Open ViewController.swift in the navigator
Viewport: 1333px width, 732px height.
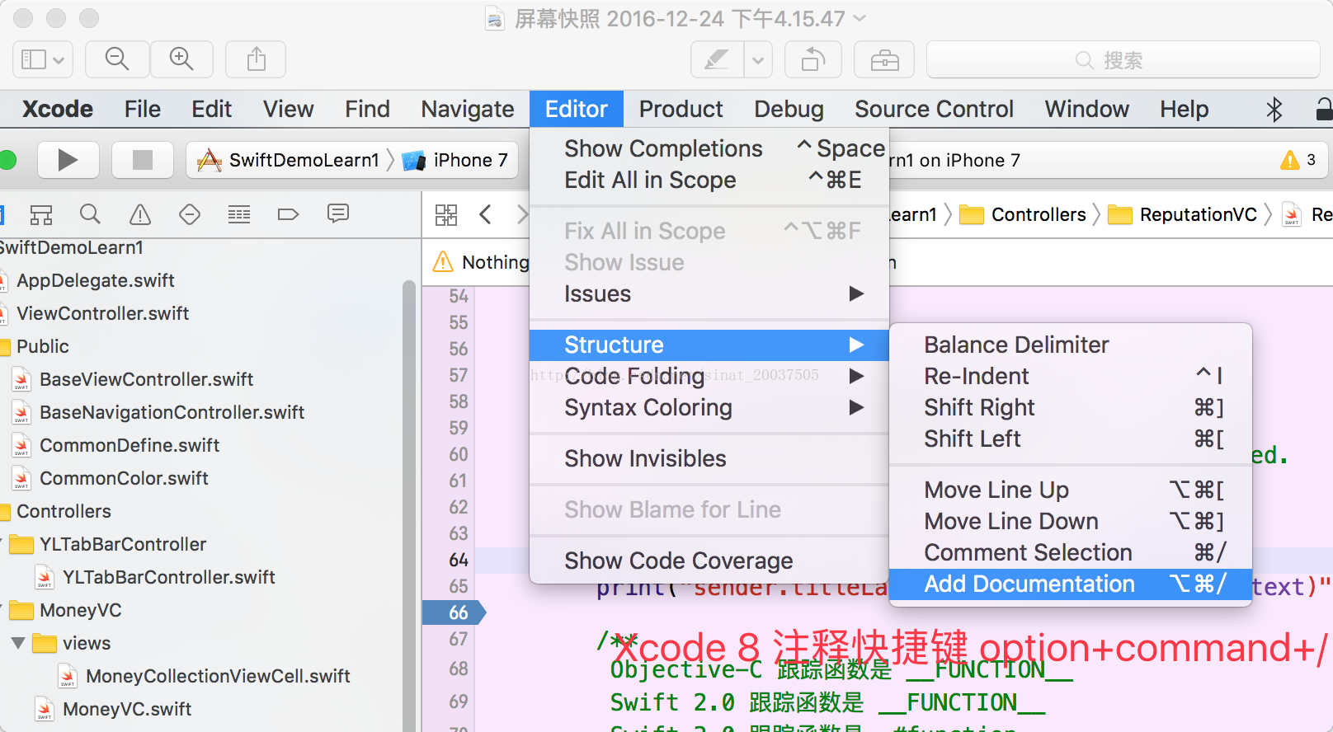tap(103, 313)
